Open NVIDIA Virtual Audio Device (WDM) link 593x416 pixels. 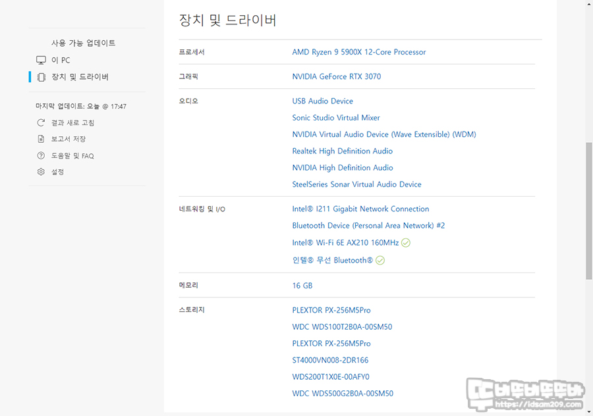pos(384,134)
